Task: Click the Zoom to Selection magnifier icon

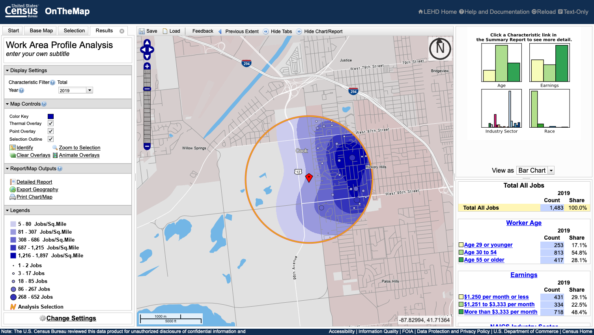Action: click(54, 147)
